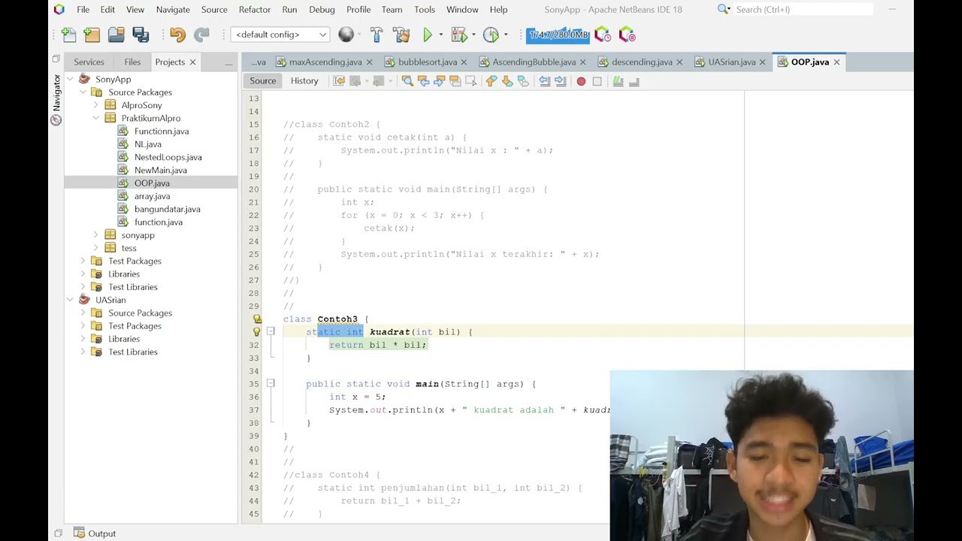Viewport: 962px width, 541px height.
Task: Collapse the kuadrat method code fold
Action: click(x=271, y=331)
